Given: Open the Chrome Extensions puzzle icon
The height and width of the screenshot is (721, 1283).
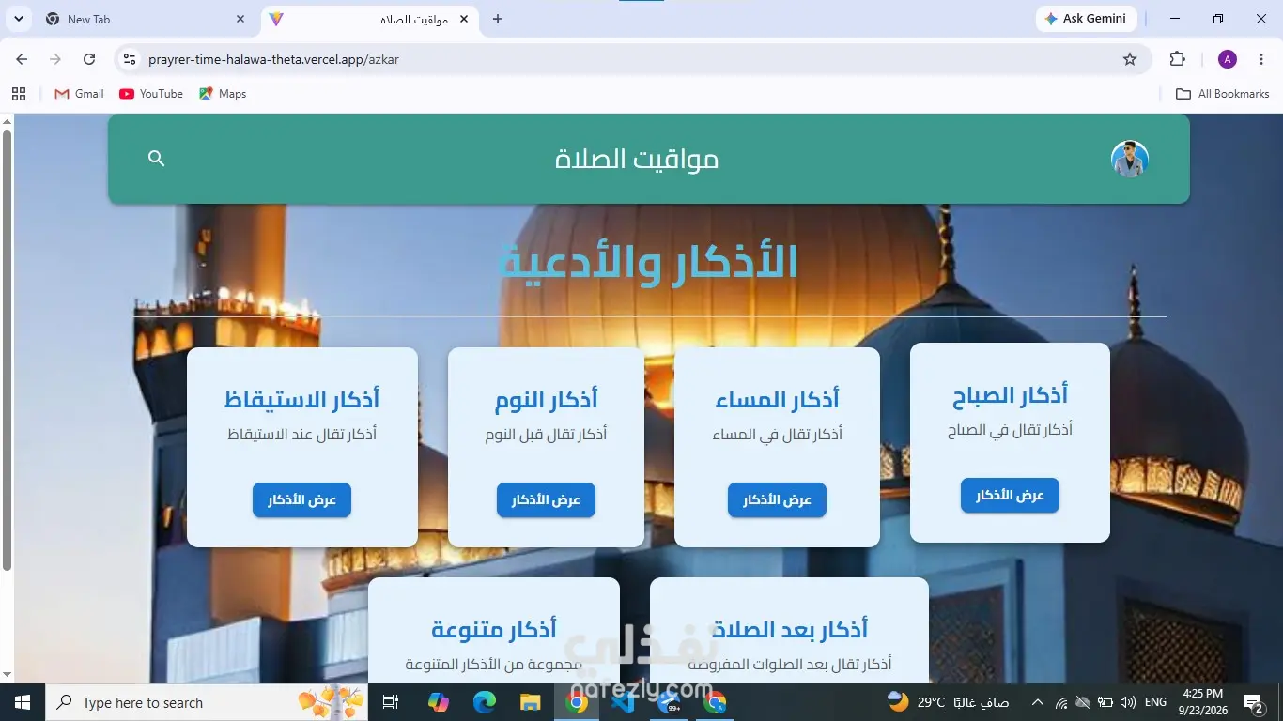Looking at the screenshot, I should point(1177,59).
